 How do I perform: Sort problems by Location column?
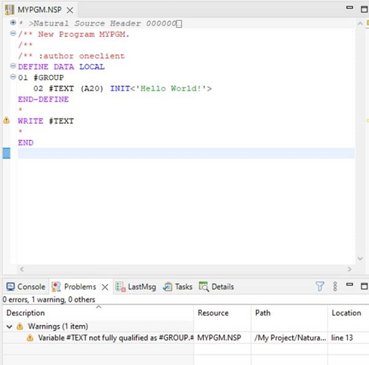tap(348, 313)
